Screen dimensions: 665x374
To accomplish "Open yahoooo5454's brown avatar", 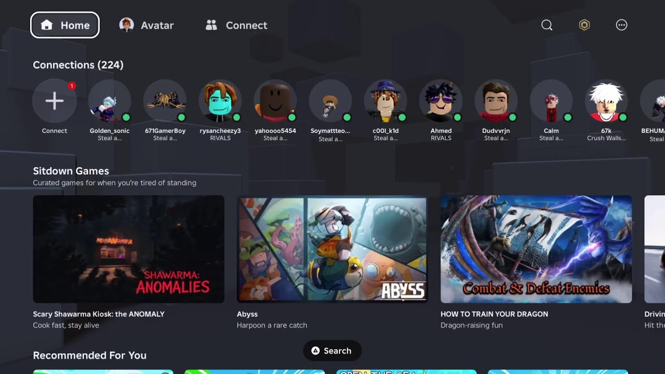I will (275, 101).
